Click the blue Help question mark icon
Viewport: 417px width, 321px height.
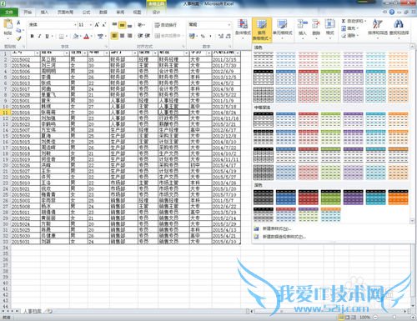pos(392,12)
